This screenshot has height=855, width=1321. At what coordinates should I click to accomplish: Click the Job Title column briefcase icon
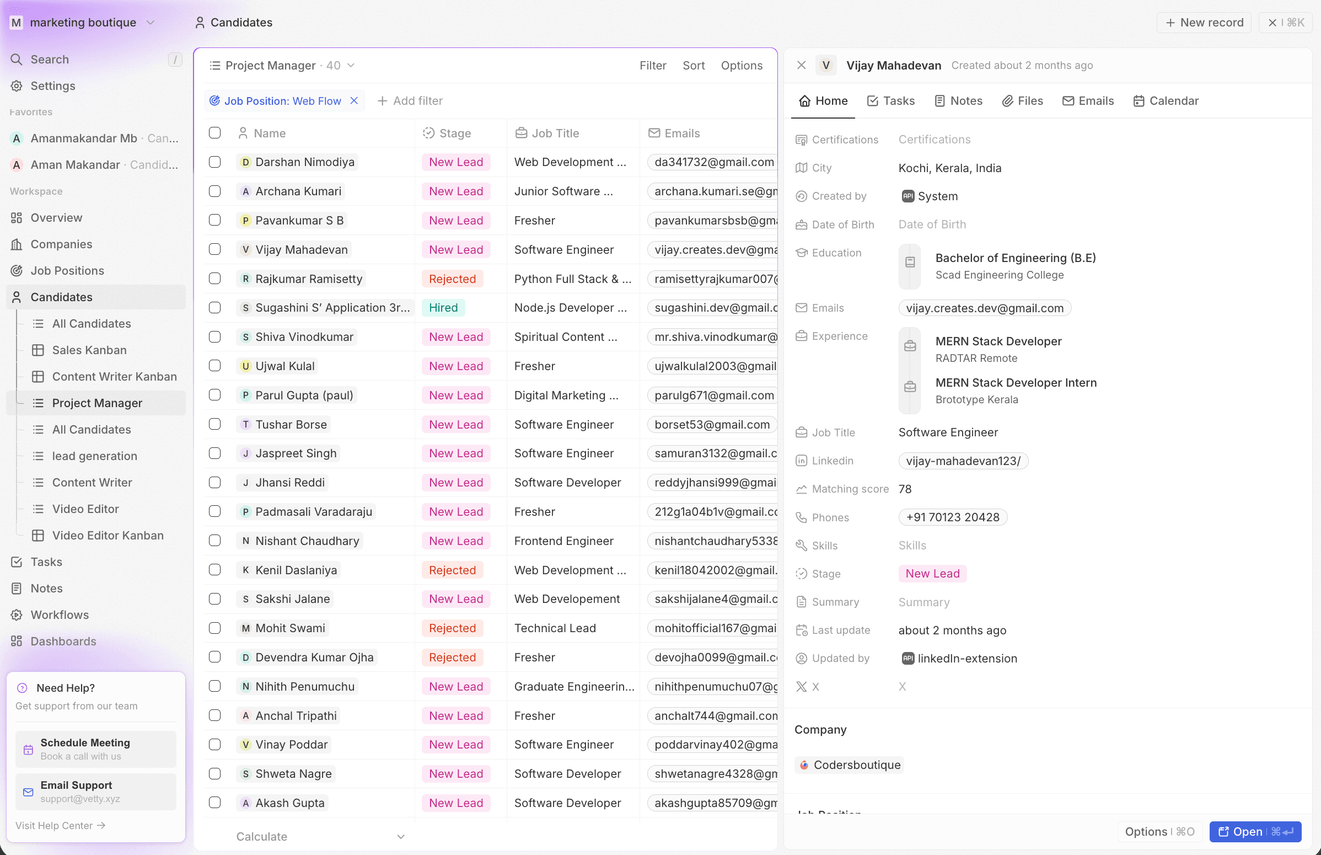(x=521, y=133)
